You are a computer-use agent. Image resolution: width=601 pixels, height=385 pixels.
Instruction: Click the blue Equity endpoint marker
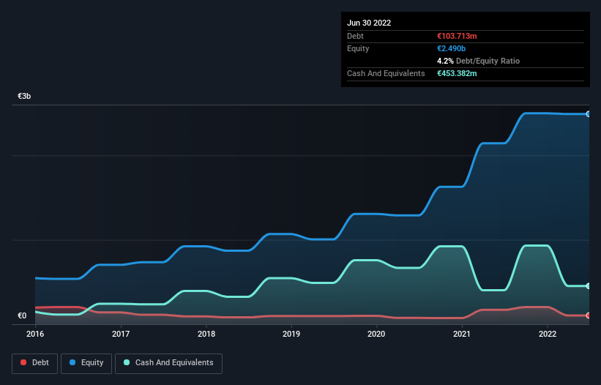click(x=589, y=113)
